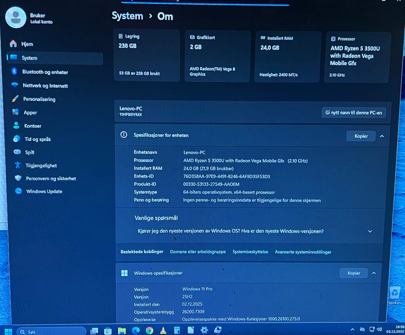Open Avanserte systeminnstillinger link
The width and height of the screenshot is (405, 335).
coord(303,252)
